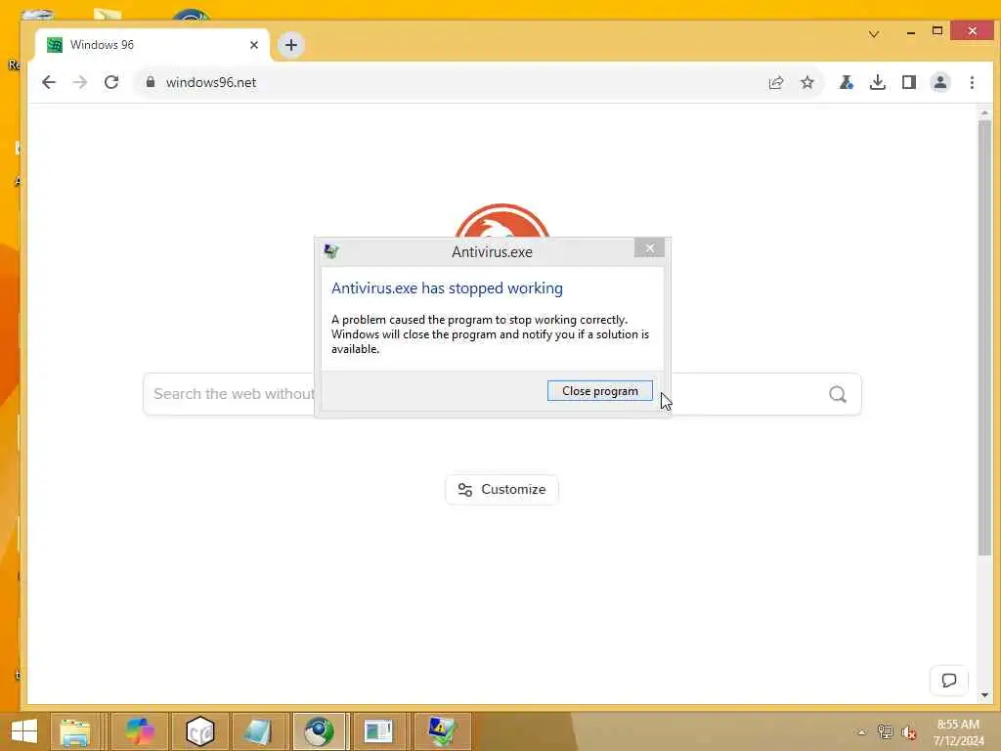The image size is (1001, 751).
Task: Bookmark this page with the star
Action: 807,82
